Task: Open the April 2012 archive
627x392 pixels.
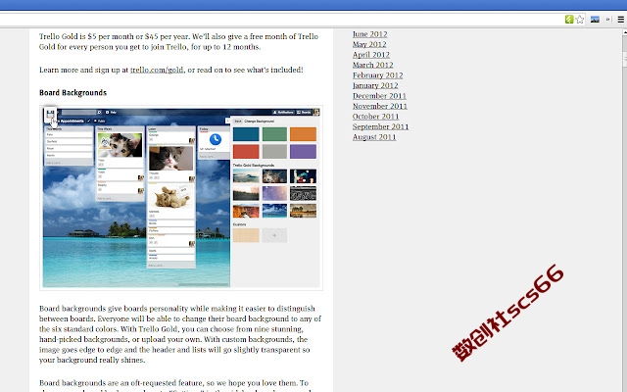Action: 371,55
